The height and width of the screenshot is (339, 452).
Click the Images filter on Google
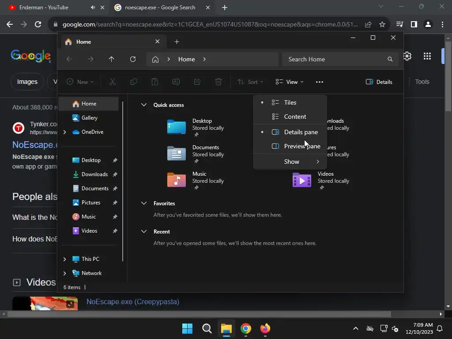tap(27, 82)
